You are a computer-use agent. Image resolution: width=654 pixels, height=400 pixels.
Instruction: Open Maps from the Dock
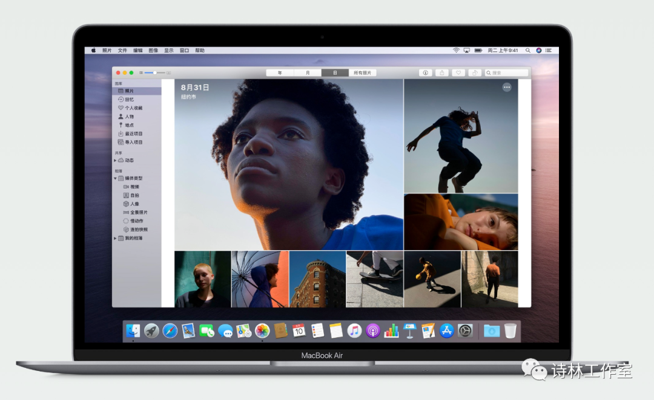click(243, 331)
